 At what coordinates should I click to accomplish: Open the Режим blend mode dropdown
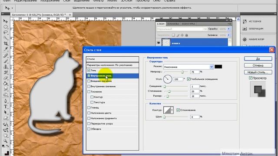click(212, 67)
